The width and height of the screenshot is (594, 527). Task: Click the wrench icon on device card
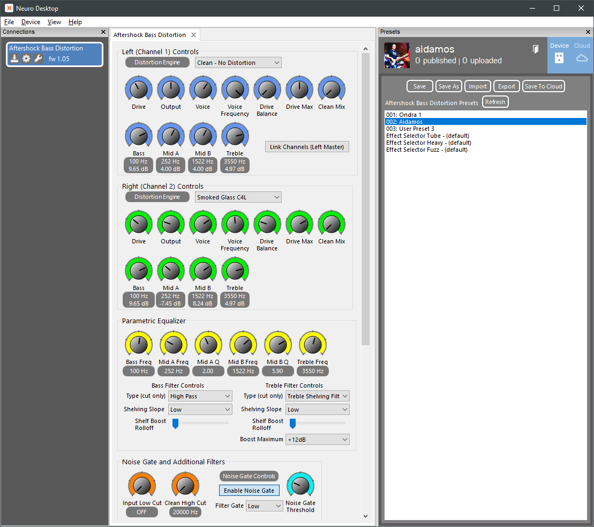[38, 58]
